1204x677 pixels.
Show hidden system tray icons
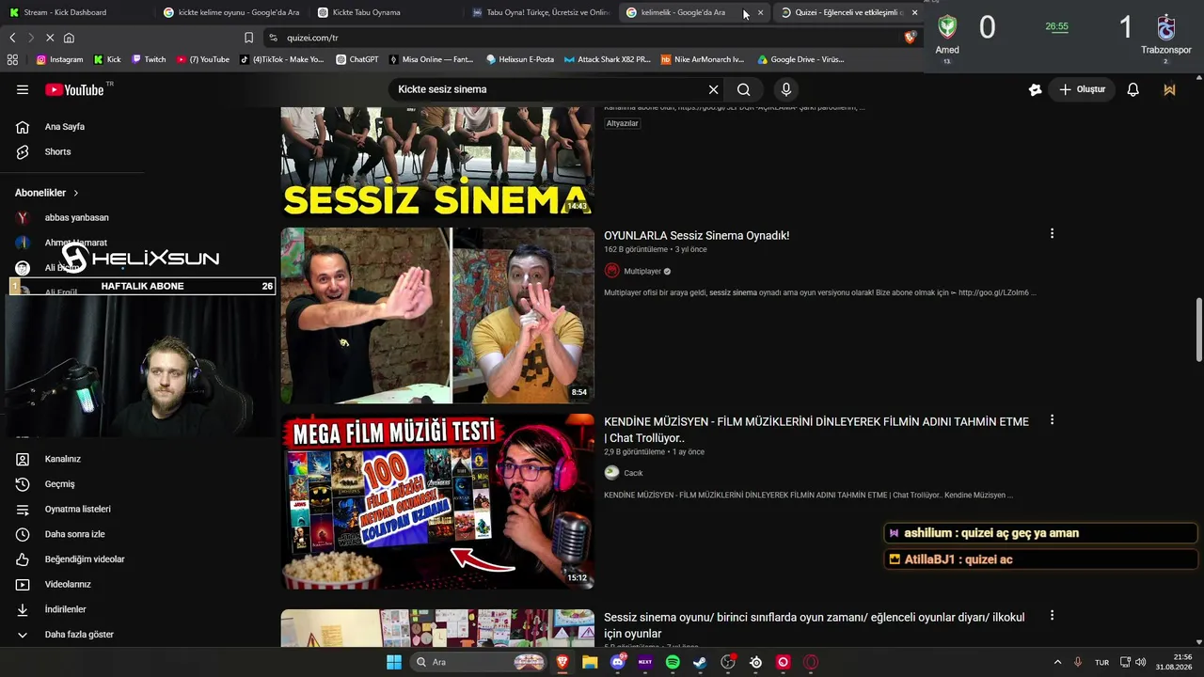pos(1057,662)
